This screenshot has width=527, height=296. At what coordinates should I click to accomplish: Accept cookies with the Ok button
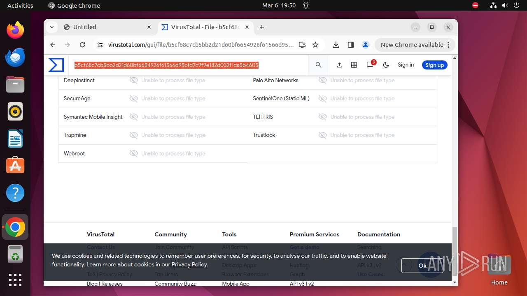(422, 266)
